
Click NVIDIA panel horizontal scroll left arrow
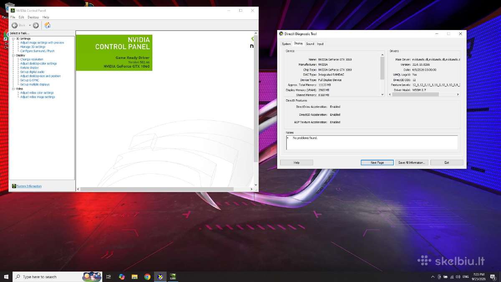78,189
